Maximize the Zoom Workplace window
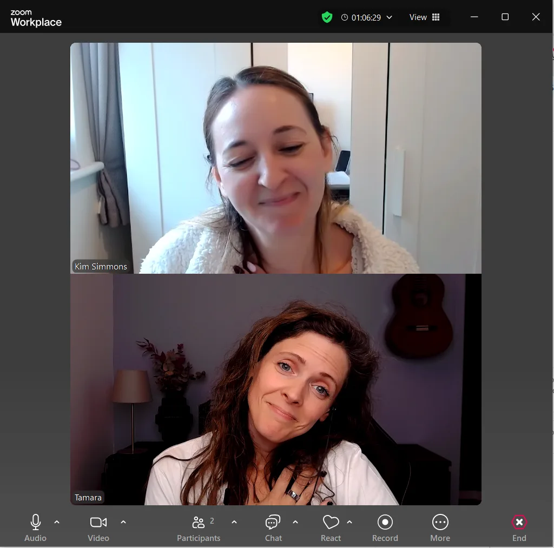Screen dimensions: 554x548 pos(505,17)
